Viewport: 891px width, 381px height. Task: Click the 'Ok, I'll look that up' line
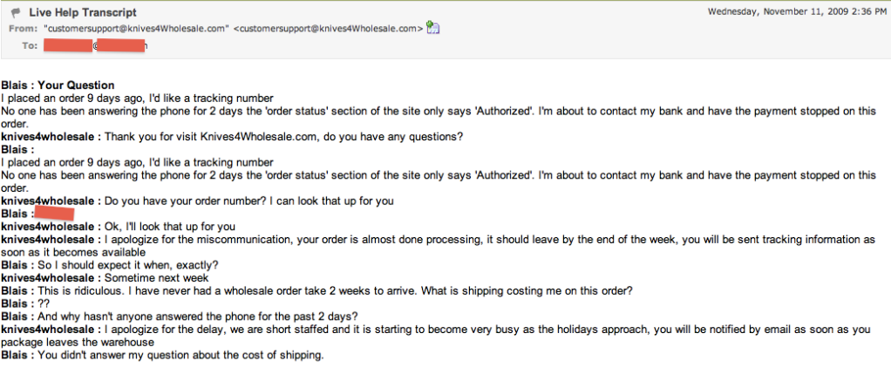tap(119, 227)
